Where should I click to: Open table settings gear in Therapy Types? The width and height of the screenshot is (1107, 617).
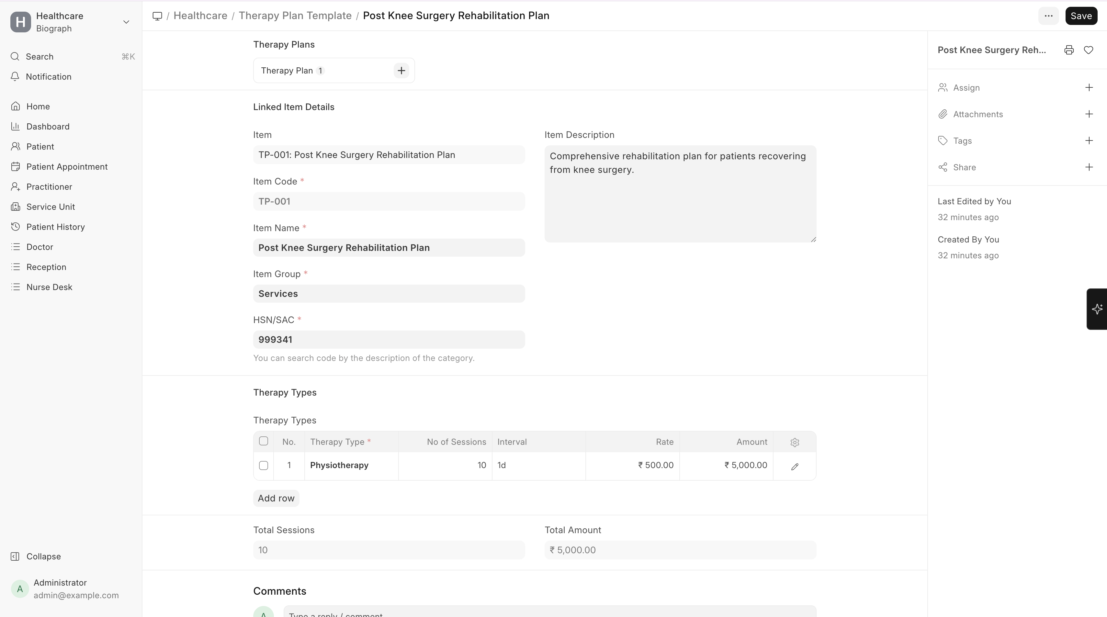(794, 442)
